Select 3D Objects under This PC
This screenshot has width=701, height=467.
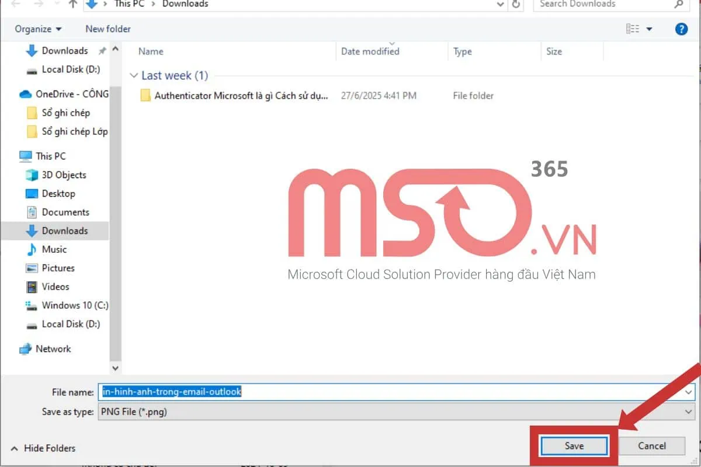click(x=61, y=175)
